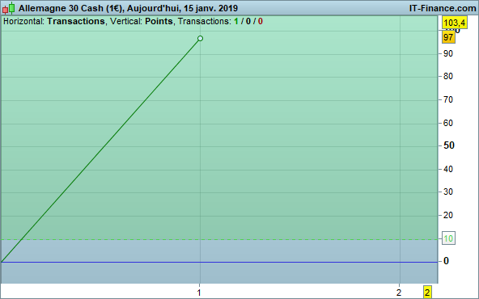Viewport: 479px width, 299px height.
Task: Click the yellow 103,4 price label
Action: (x=455, y=23)
